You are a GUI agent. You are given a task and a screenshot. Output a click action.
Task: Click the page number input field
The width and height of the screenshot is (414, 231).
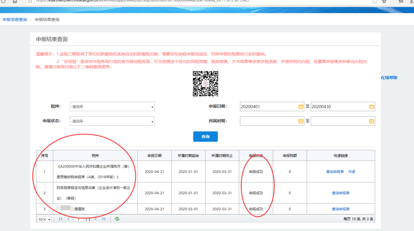pyautogui.click(x=79, y=219)
